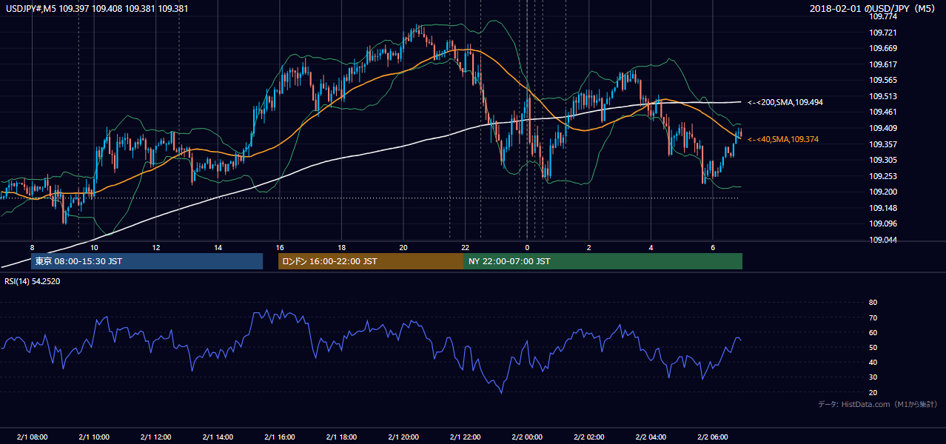946x444 pixels.
Task: Click RSI axis level 20
Action: (x=873, y=392)
